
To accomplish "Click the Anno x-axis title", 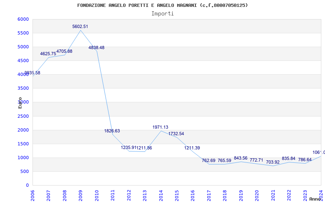I will coord(315,199).
